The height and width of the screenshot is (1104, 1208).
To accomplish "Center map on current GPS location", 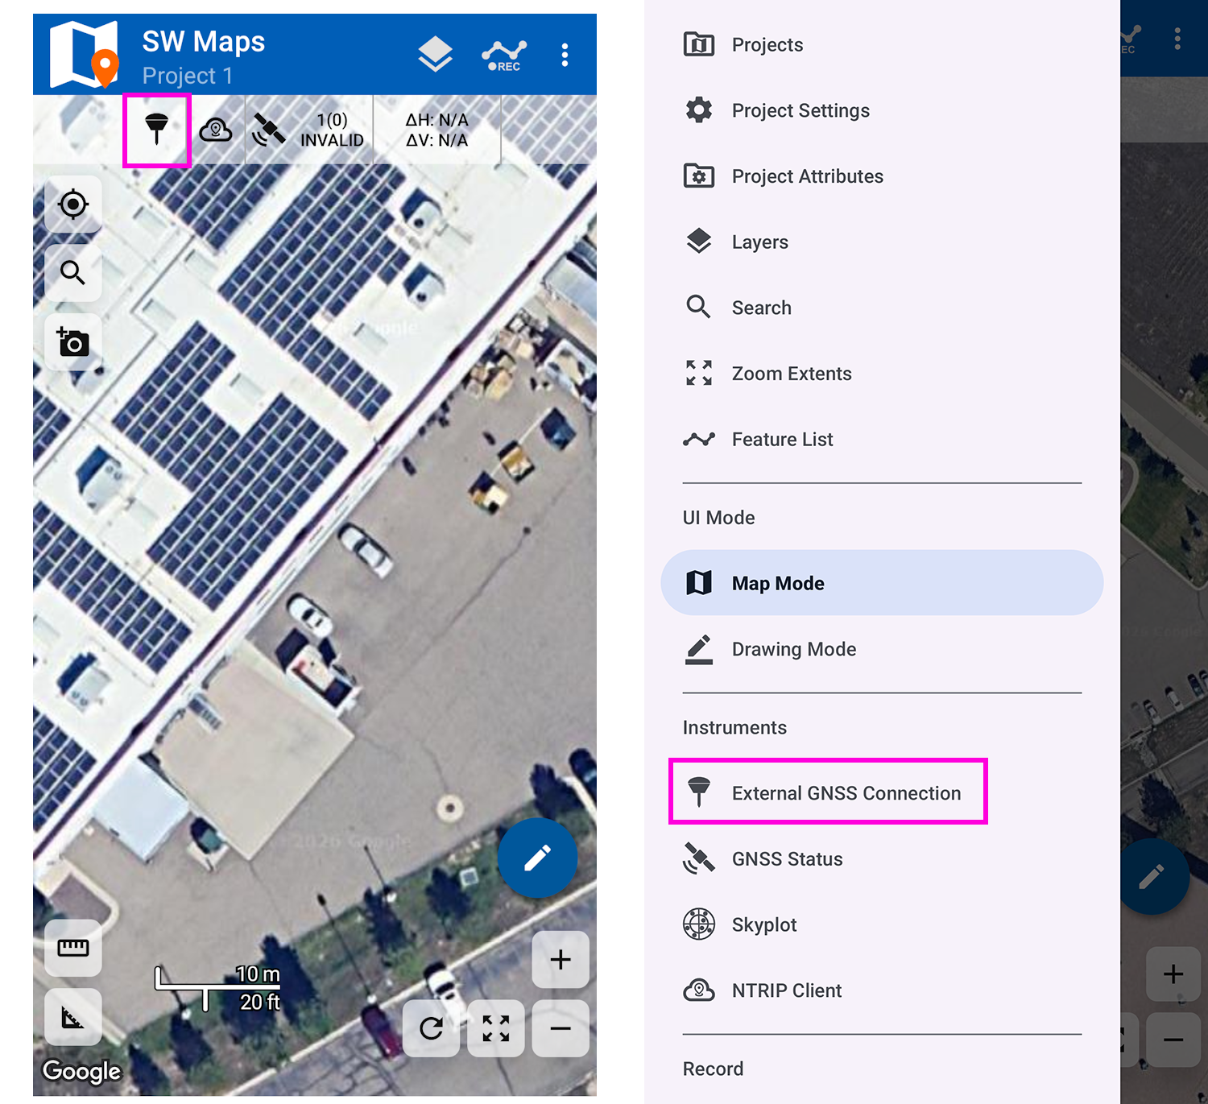I will click(x=73, y=205).
